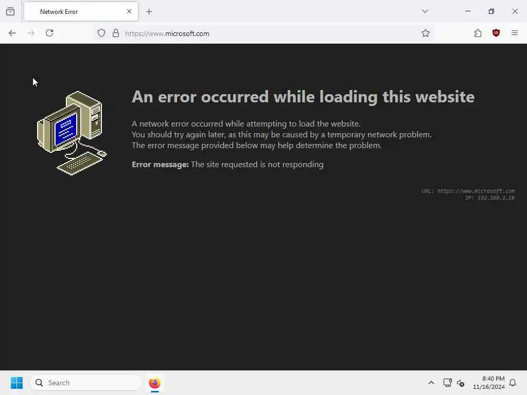This screenshot has height=395, width=527.
Task: Open the tracking protection shield icon
Action: tap(101, 33)
